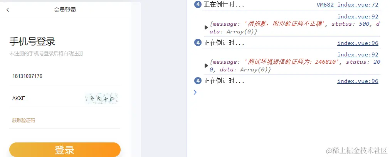This screenshot has width=390, height=157.
Task: Expand the 图形验证码不正确 error object
Action: (x=206, y=28)
